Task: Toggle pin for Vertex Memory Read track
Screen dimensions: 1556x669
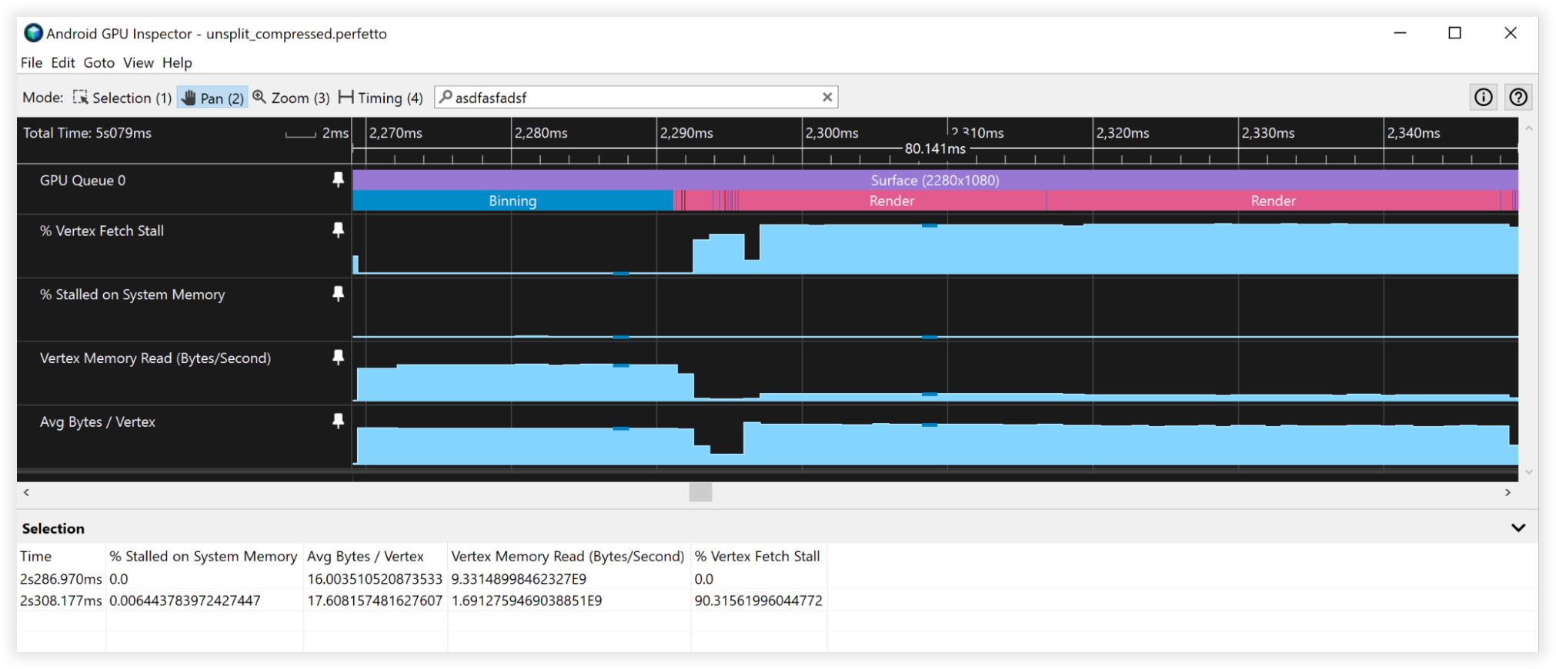Action: pos(338,357)
